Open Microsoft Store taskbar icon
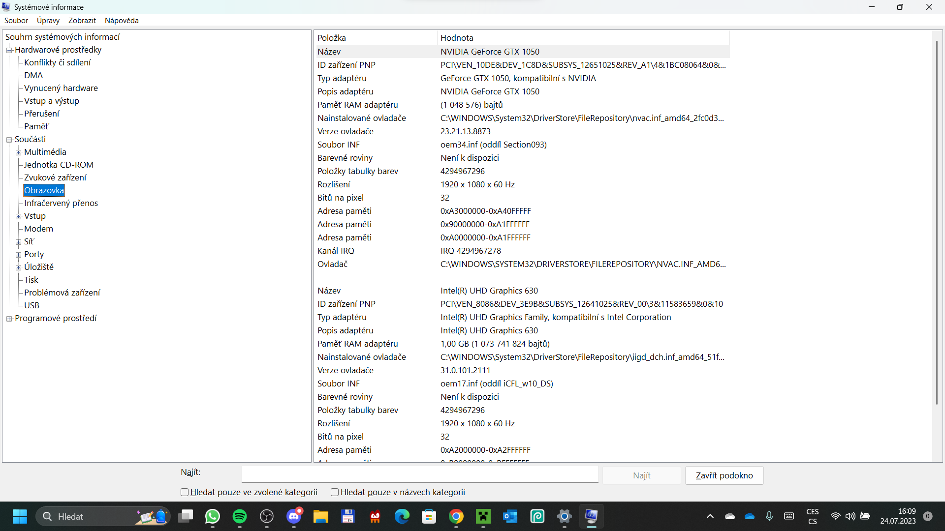The height and width of the screenshot is (531, 945). click(x=429, y=516)
